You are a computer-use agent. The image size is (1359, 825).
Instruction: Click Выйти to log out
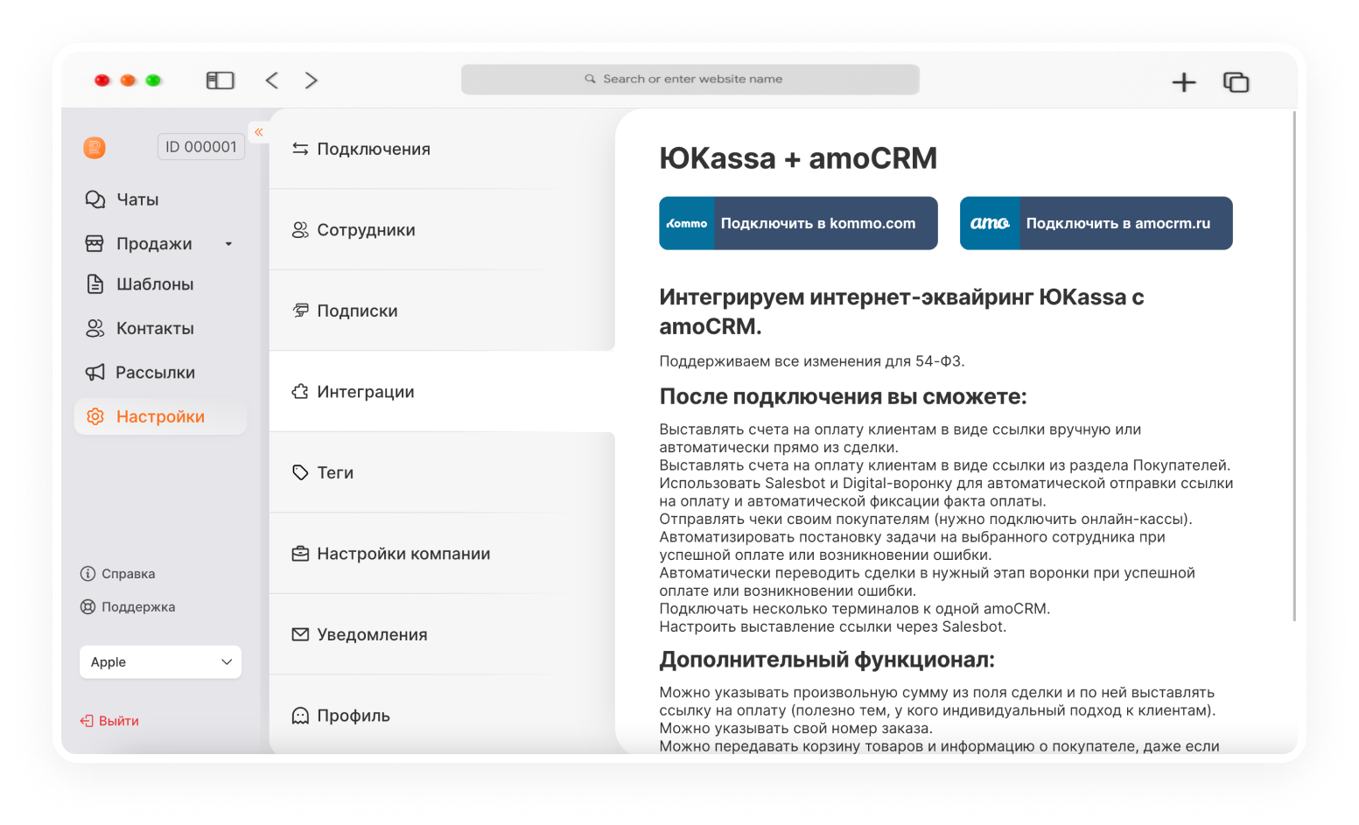[109, 721]
